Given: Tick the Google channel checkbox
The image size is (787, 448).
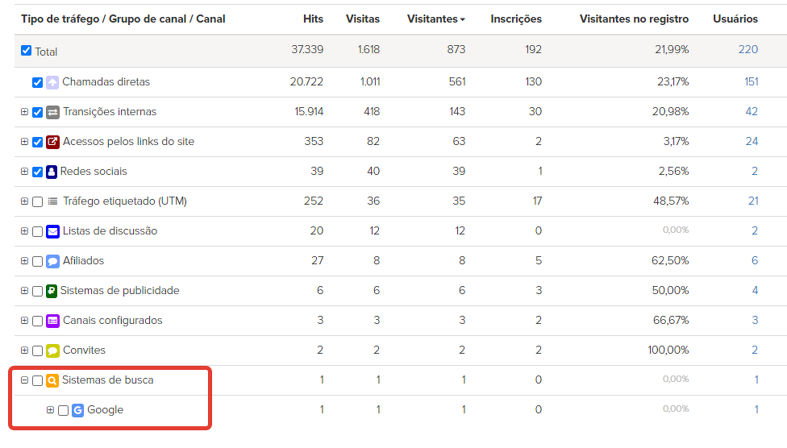Looking at the screenshot, I should click(x=64, y=411).
